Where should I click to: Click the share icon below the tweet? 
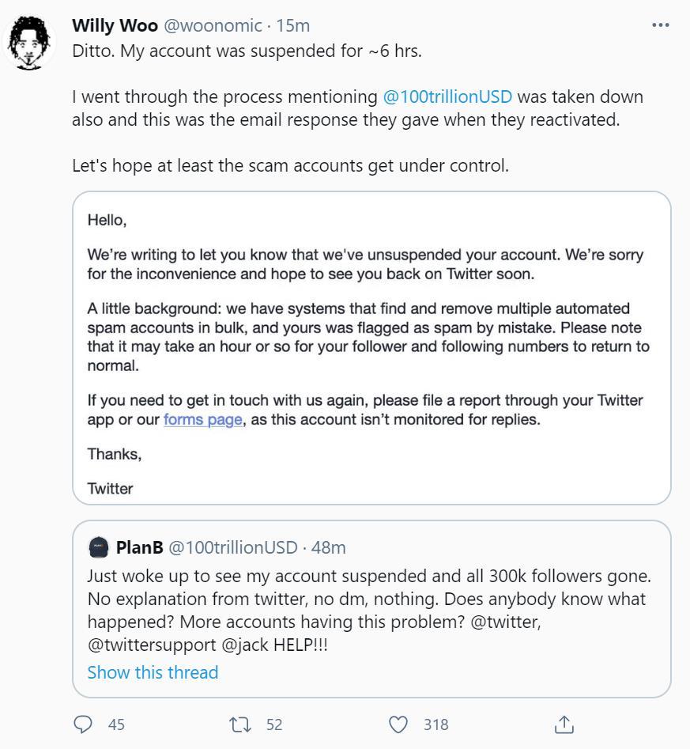click(563, 724)
